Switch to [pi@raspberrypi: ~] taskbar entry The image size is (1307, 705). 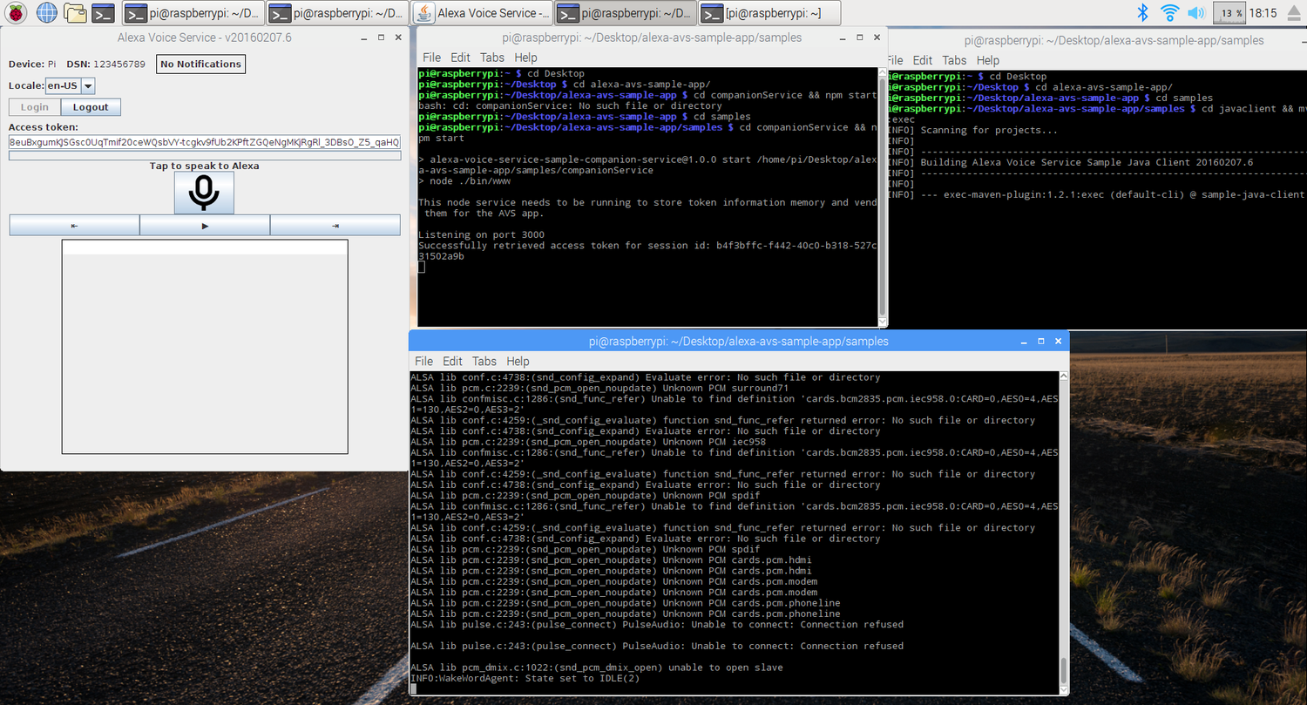[x=771, y=13]
